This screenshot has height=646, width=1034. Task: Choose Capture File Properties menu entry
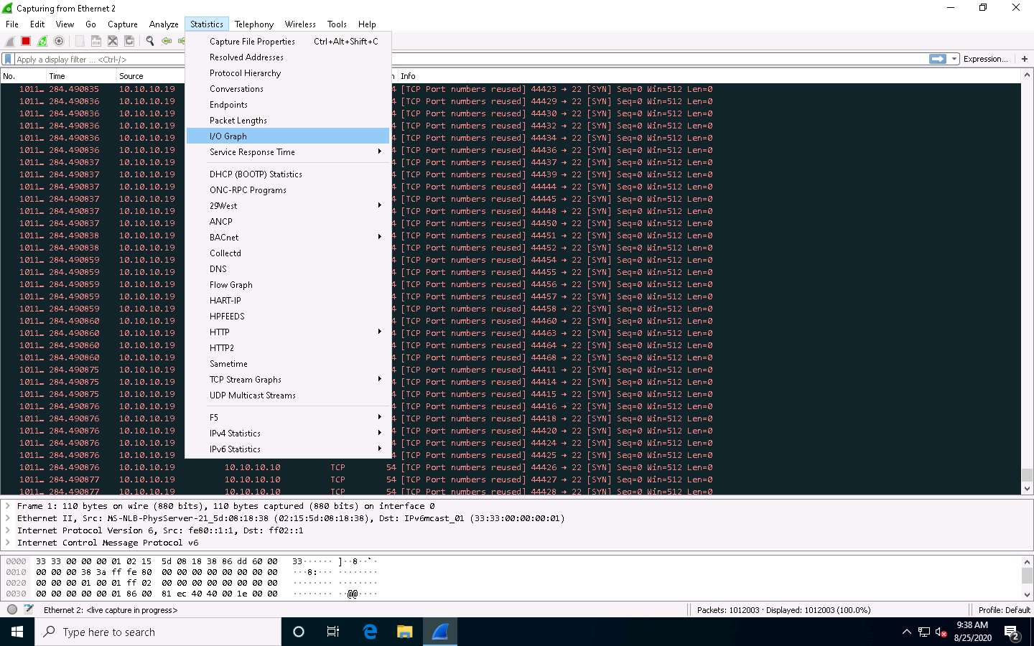288,41
